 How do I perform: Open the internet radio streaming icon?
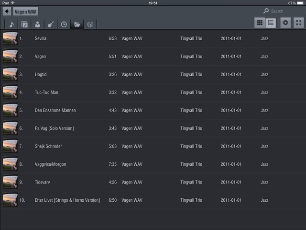tap(89, 24)
